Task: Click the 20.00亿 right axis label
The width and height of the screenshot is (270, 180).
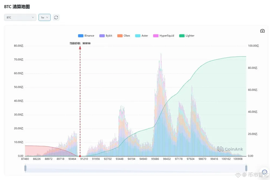Action: pyautogui.click(x=253, y=134)
